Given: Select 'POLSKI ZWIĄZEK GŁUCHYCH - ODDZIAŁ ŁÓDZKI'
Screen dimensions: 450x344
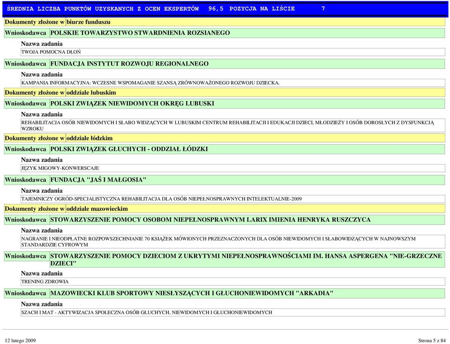Looking at the screenshot, I should click(129, 149).
